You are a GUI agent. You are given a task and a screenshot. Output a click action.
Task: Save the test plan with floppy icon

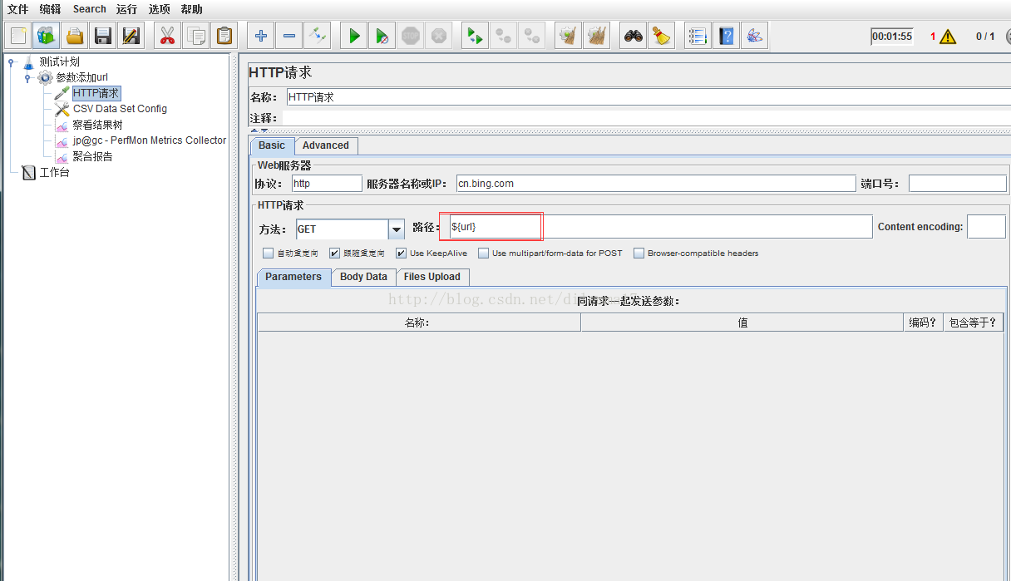103,36
